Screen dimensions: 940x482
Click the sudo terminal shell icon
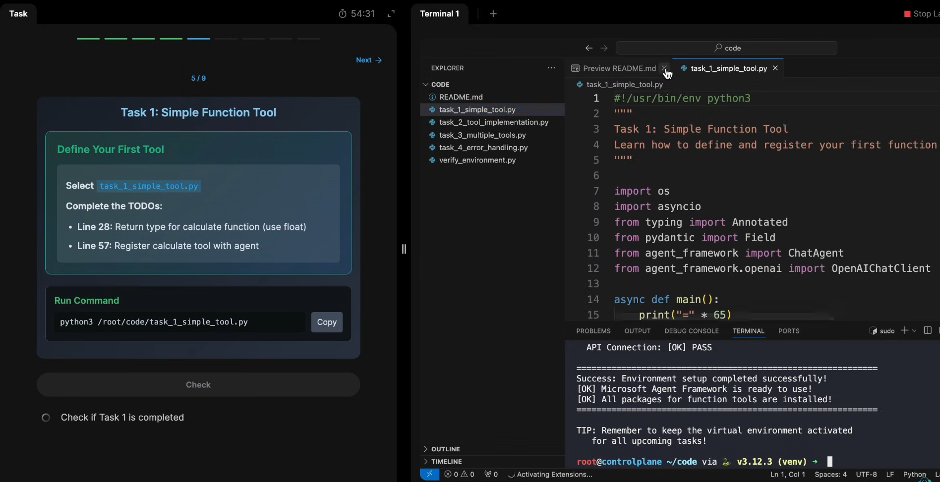[x=874, y=331]
